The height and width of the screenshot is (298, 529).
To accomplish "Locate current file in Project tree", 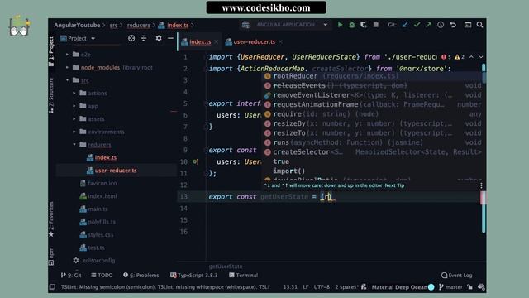I will coord(131,39).
